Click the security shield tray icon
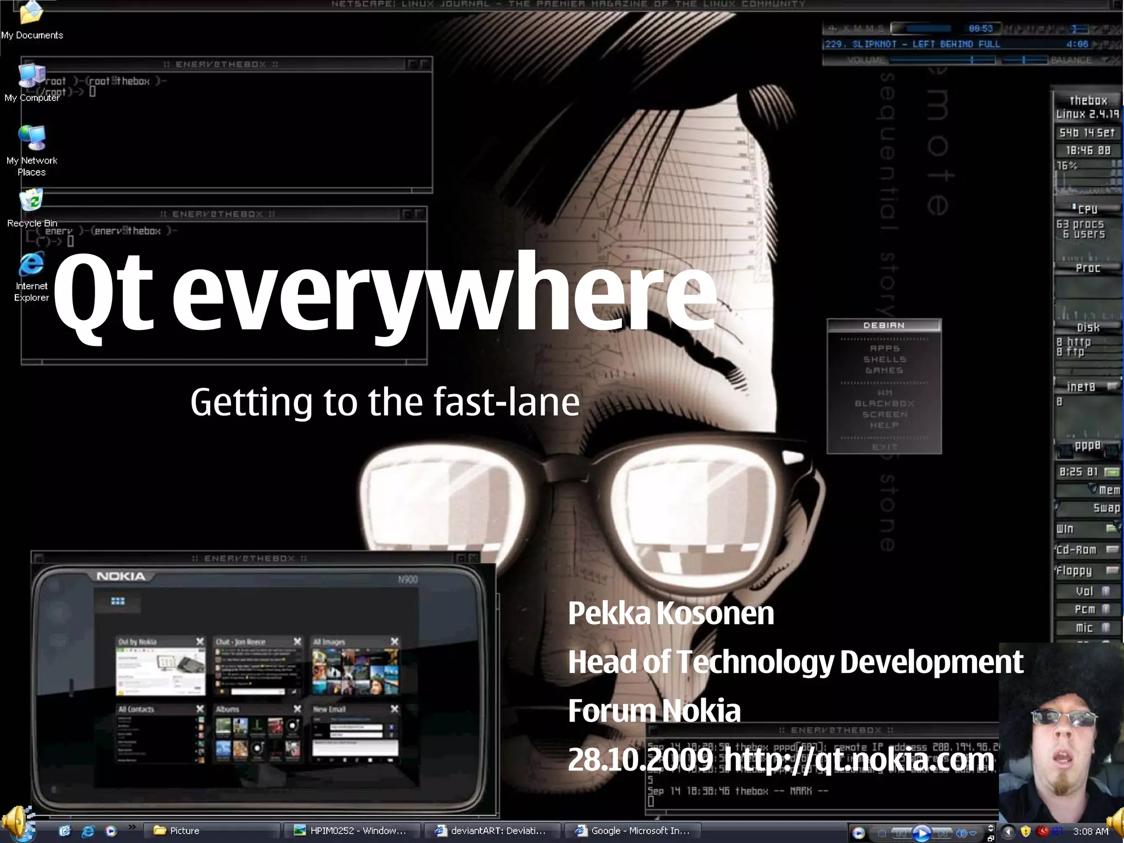 (x=1025, y=831)
